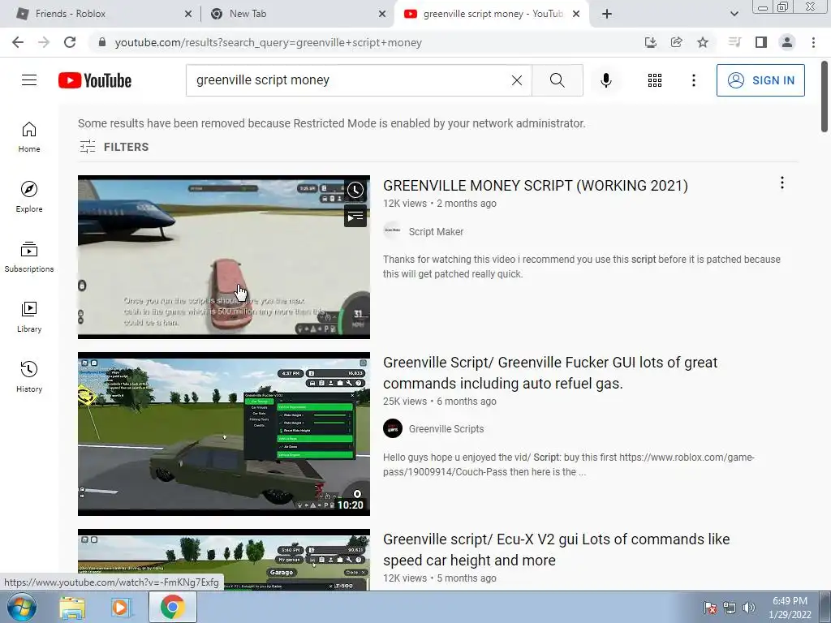Go forward in browser history
Screen dimensions: 831x623
[44, 42]
